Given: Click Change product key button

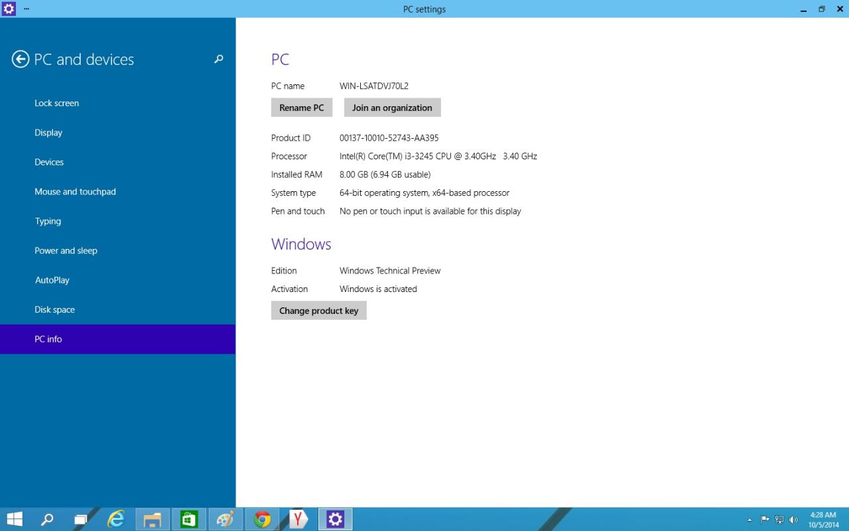Looking at the screenshot, I should pyautogui.click(x=318, y=311).
